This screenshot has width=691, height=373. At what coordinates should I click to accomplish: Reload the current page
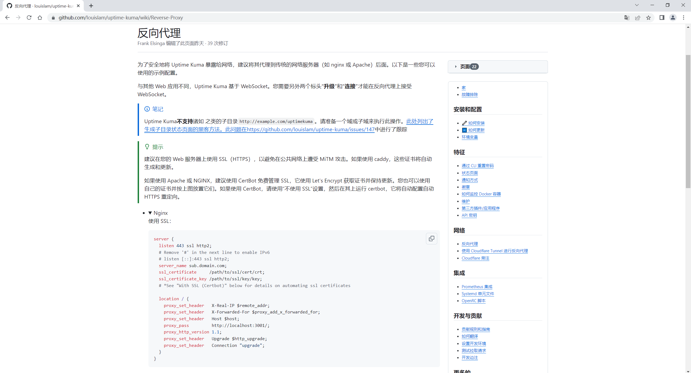(x=29, y=18)
